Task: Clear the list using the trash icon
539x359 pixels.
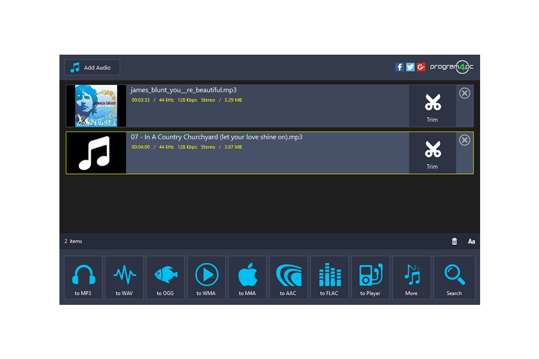Action: (x=454, y=241)
